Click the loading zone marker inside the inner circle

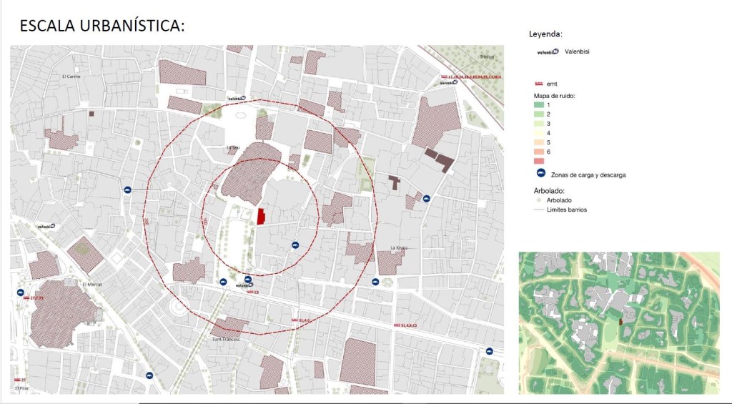click(x=295, y=245)
